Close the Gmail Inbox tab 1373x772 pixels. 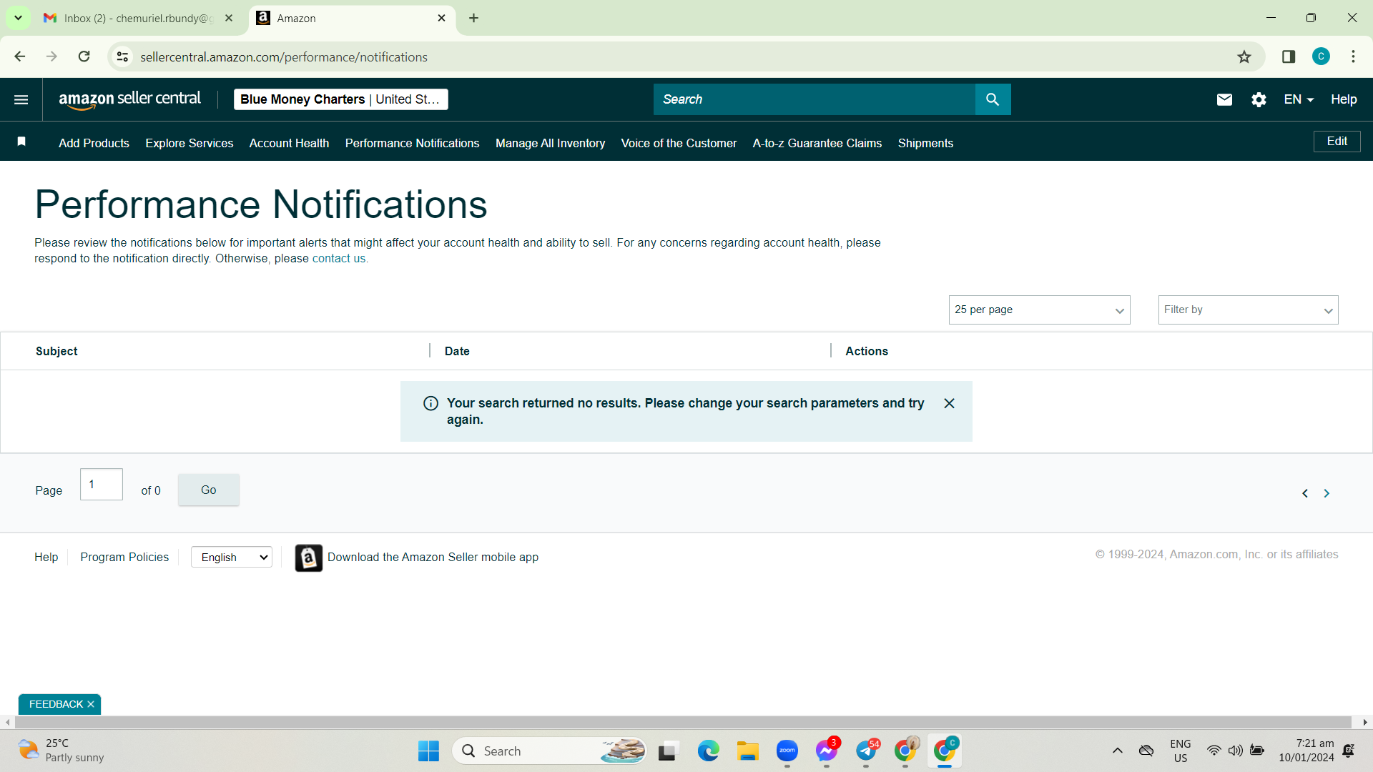(229, 18)
